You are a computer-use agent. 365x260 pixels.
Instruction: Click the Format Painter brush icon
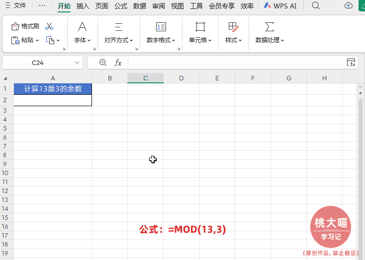[x=15, y=26]
